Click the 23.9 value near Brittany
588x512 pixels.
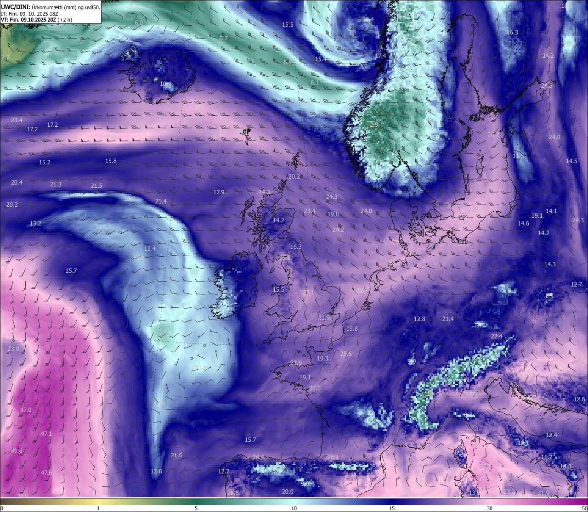point(296,363)
